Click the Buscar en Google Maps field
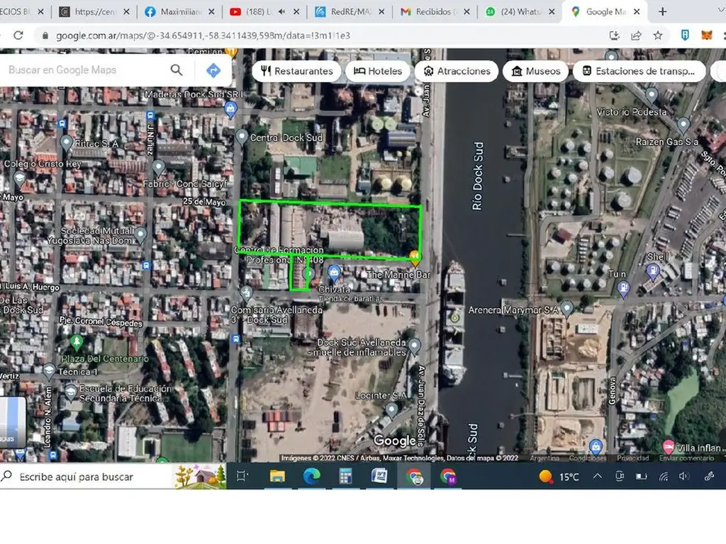This screenshot has height=544, width=726. pyautogui.click(x=82, y=70)
